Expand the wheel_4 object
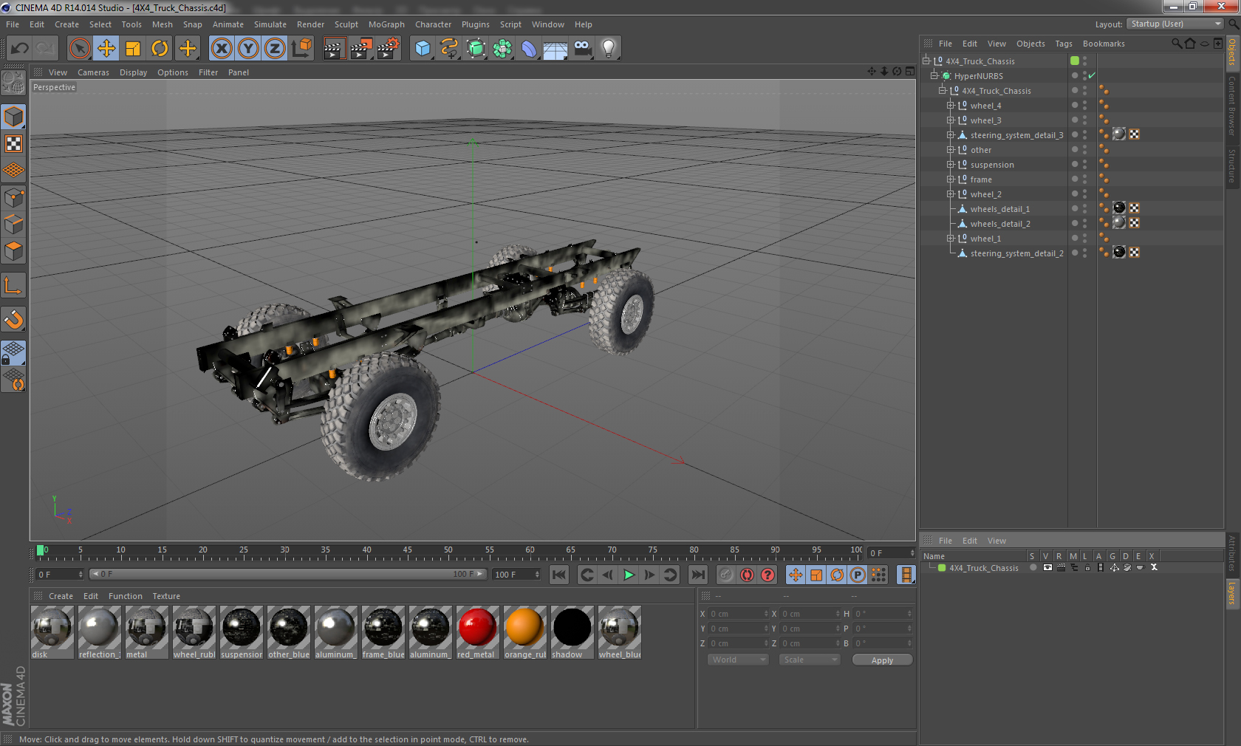 click(951, 105)
